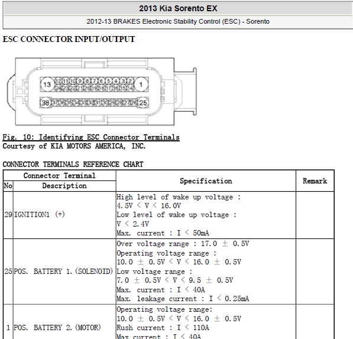Open the 'Fig. 10: Identifying ESC Connector Terminals' link
This screenshot has height=339, width=353.
coord(91,137)
